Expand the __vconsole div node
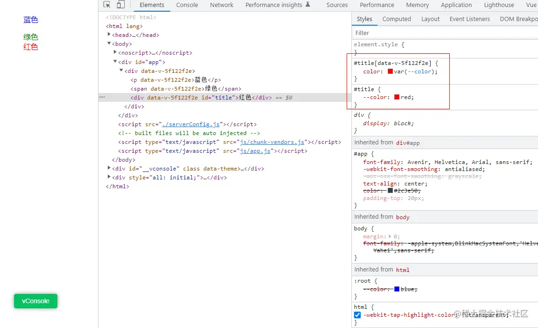This screenshot has width=538, height=328. [109, 168]
